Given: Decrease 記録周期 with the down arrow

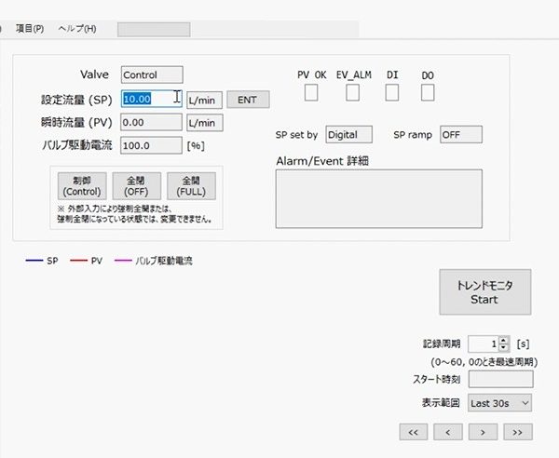Looking at the screenshot, I should (x=504, y=347).
